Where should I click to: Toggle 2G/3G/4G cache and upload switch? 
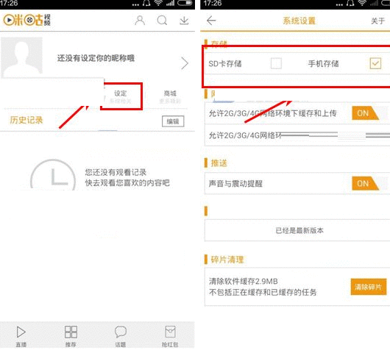[370, 113]
